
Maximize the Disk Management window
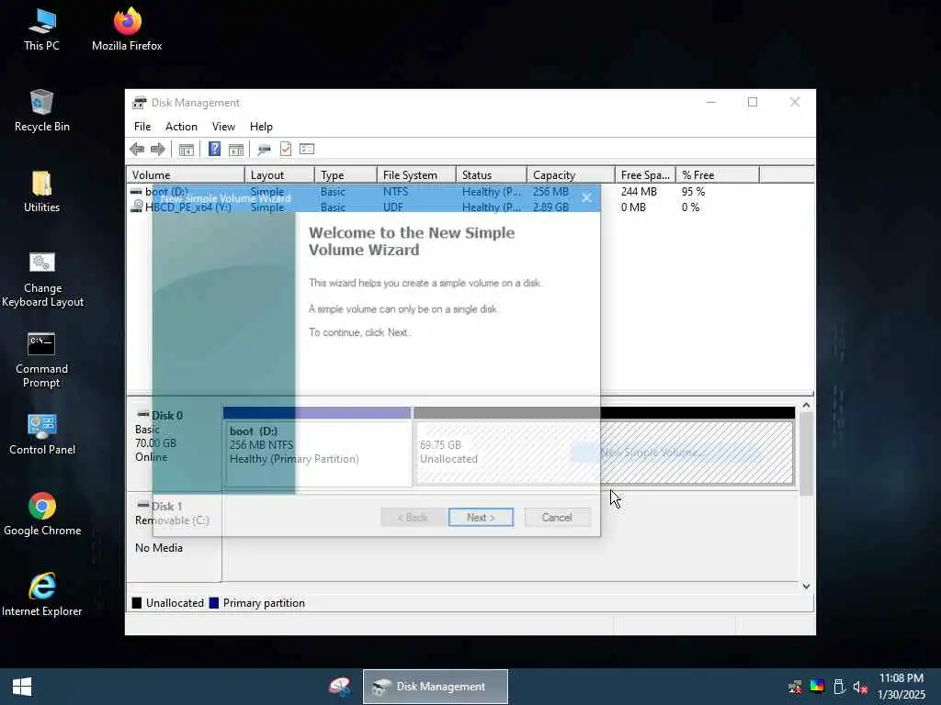tap(753, 103)
